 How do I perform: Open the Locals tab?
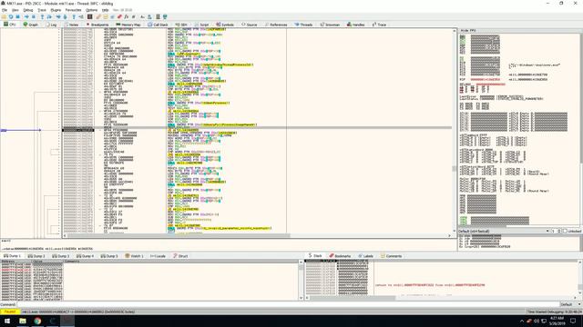click(x=158, y=256)
